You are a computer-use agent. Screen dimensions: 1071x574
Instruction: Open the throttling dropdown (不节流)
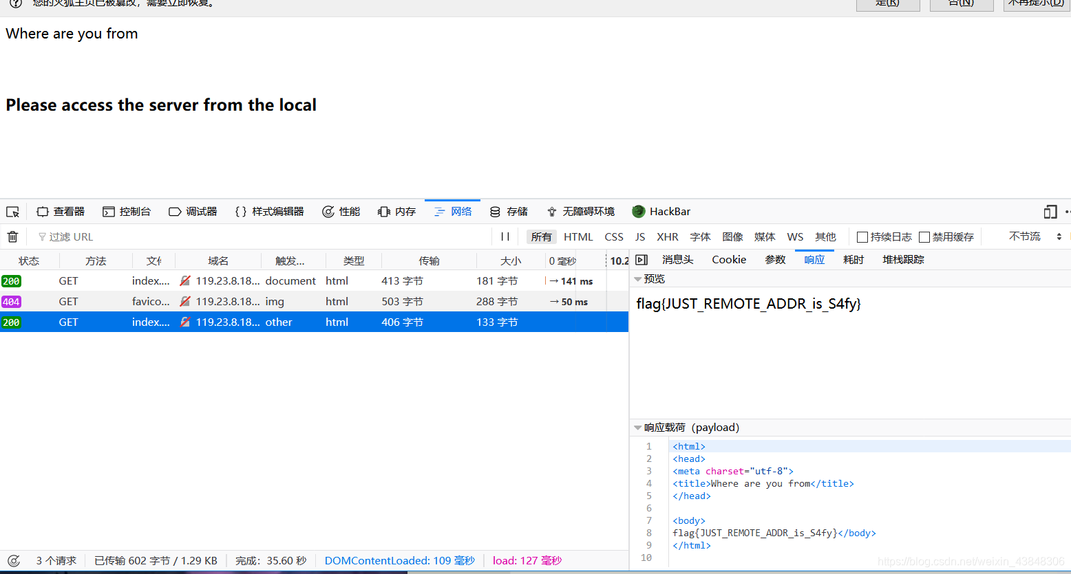pos(1035,236)
